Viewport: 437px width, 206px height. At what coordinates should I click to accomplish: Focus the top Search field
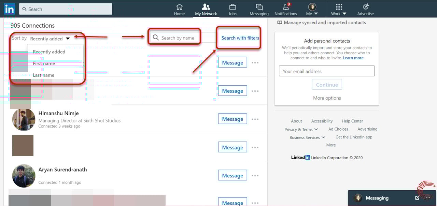[x=66, y=9]
